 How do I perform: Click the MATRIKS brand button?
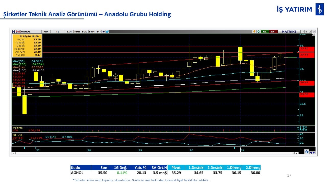pyautogui.click(x=289, y=32)
